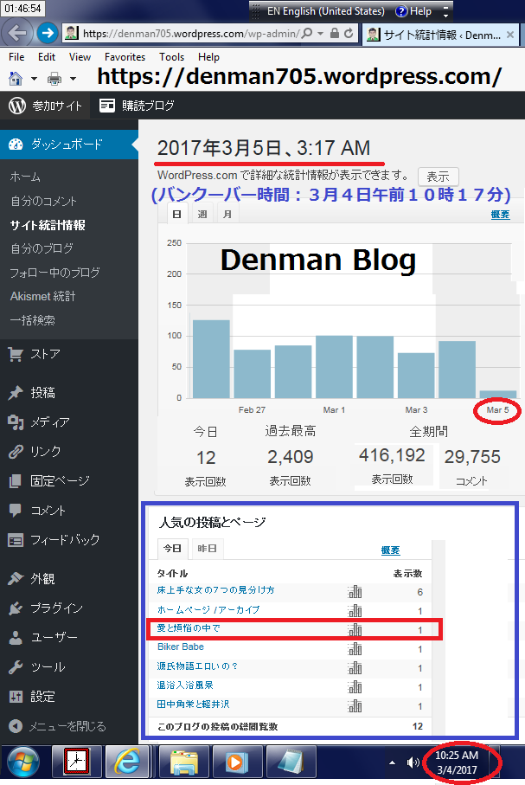
Task: Select the EN English language indicator
Action: 326,11
